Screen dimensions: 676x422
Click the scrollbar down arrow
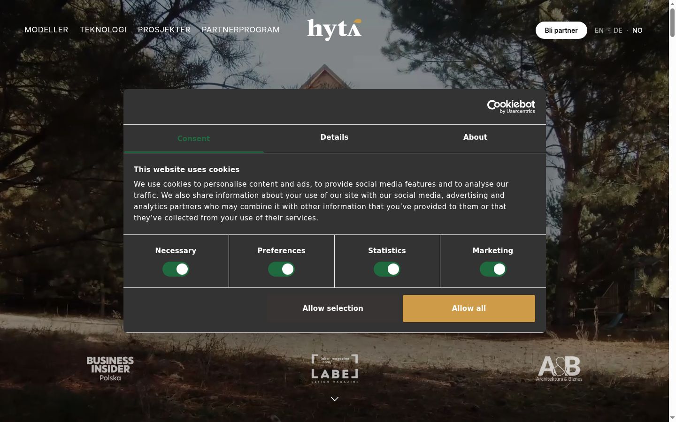click(x=672, y=418)
